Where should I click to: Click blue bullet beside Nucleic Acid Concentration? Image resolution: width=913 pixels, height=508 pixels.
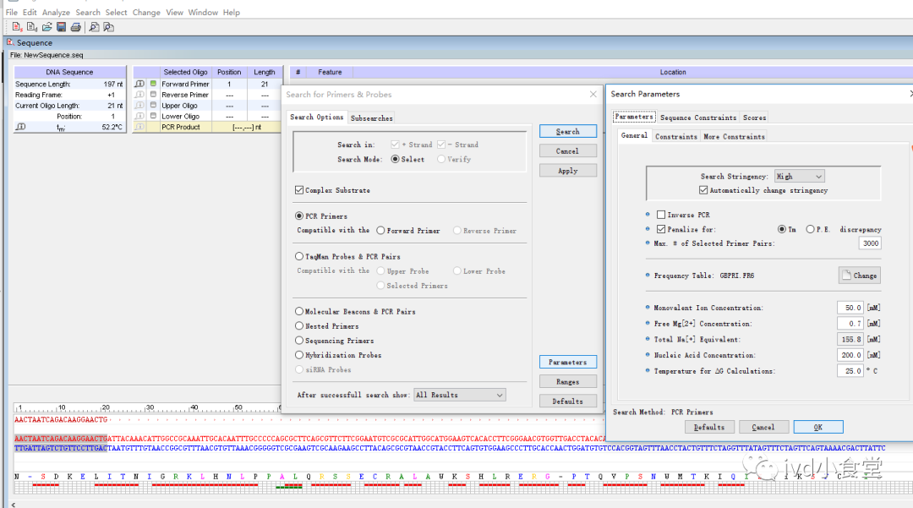tap(648, 354)
